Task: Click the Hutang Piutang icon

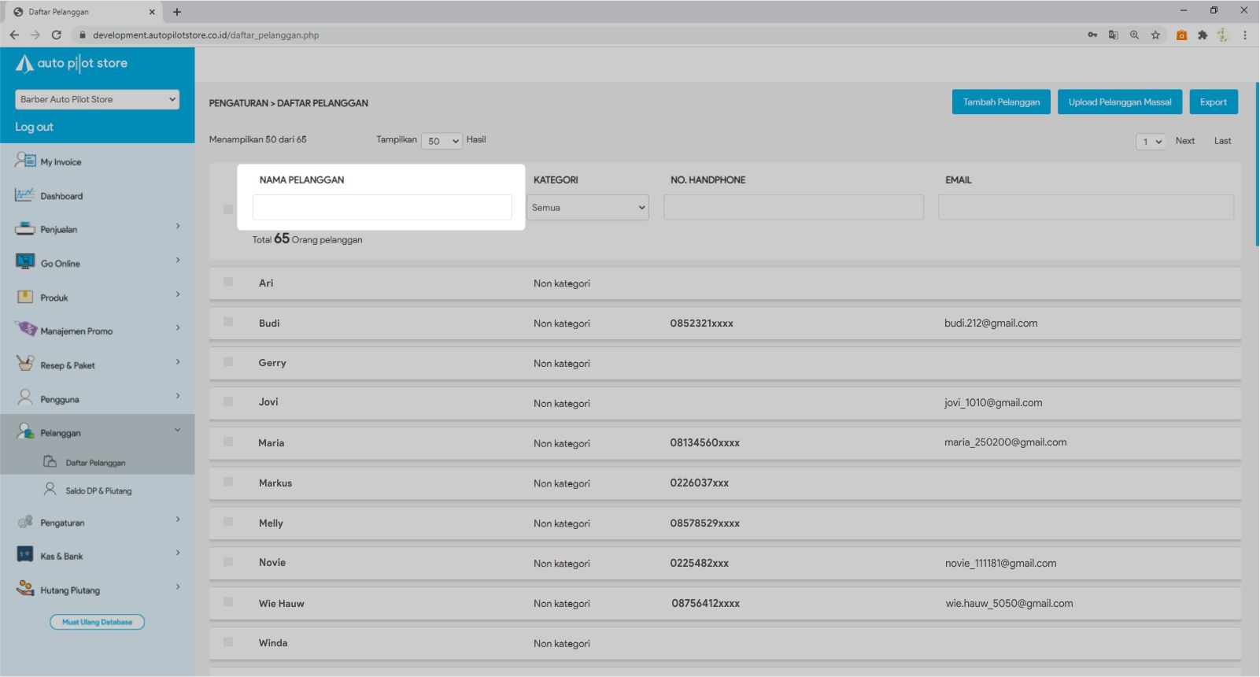Action: click(x=25, y=589)
